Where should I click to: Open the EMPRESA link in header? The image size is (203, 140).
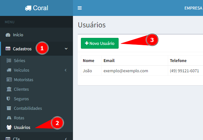click(x=193, y=8)
